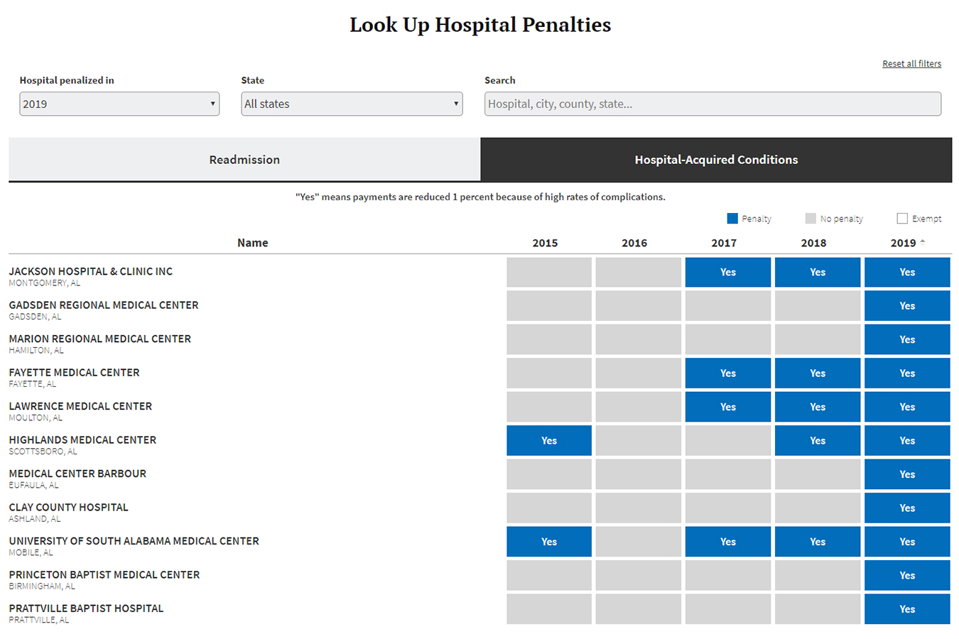
Task: Click Prattville Baptist Hospital's 2019 Yes cell
Action: [x=907, y=609]
